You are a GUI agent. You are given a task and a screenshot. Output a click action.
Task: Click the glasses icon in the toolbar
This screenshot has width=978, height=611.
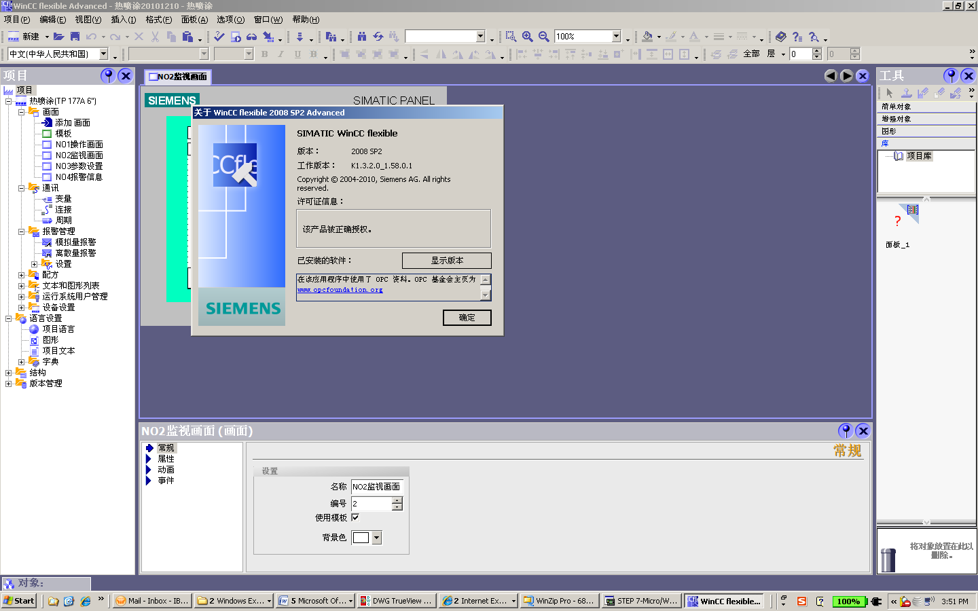(x=252, y=37)
